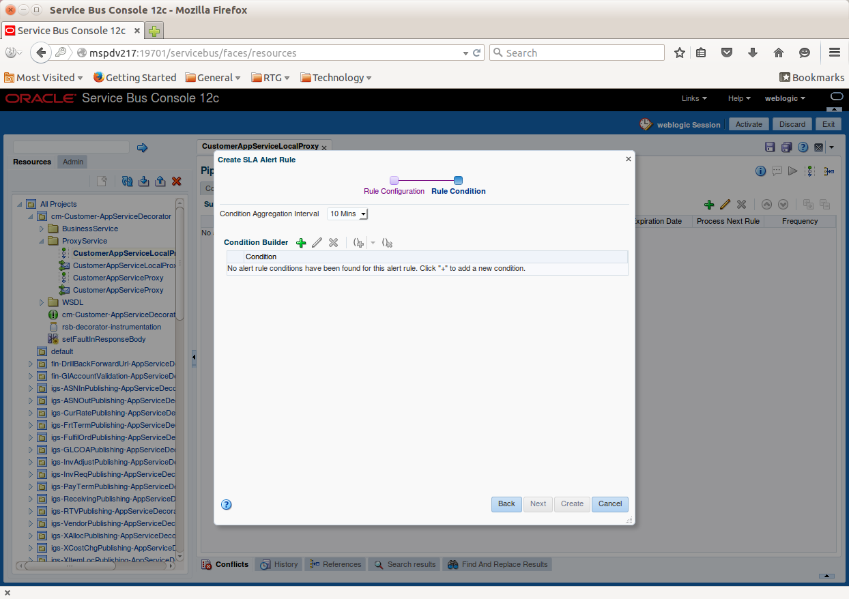Screen dimensions: 849x599
Task: Click the Condition Builder split conditions icon
Action: 387,243
